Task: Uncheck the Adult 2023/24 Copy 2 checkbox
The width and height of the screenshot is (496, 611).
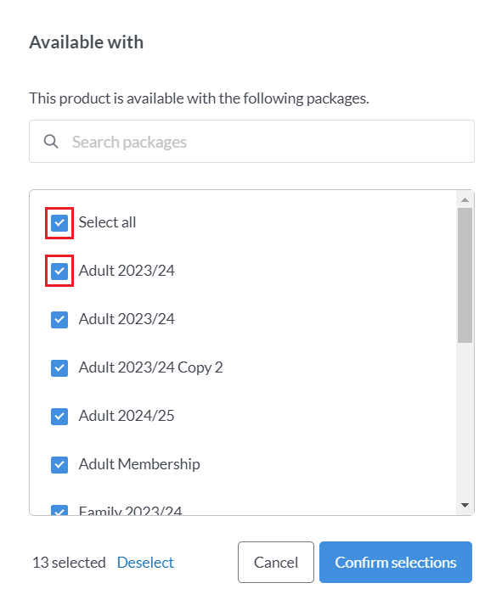Action: 59,367
